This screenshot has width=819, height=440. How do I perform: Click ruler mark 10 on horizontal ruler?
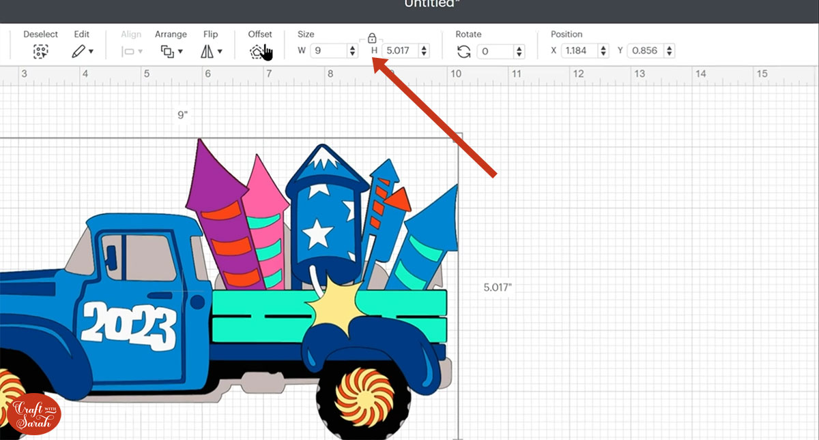click(x=455, y=74)
